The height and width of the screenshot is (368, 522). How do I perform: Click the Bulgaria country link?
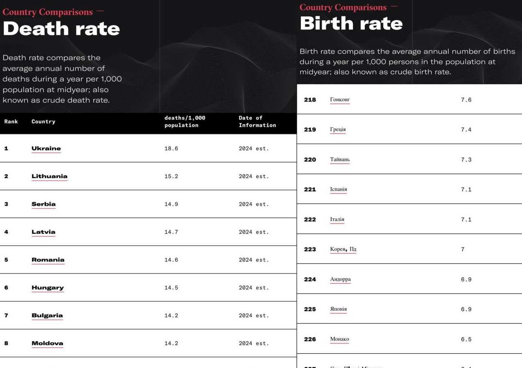click(47, 316)
